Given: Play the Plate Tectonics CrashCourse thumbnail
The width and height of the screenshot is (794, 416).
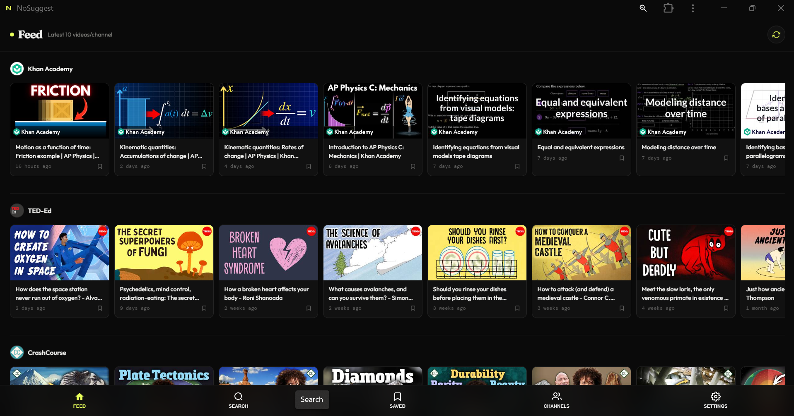Looking at the screenshot, I should pyautogui.click(x=164, y=376).
